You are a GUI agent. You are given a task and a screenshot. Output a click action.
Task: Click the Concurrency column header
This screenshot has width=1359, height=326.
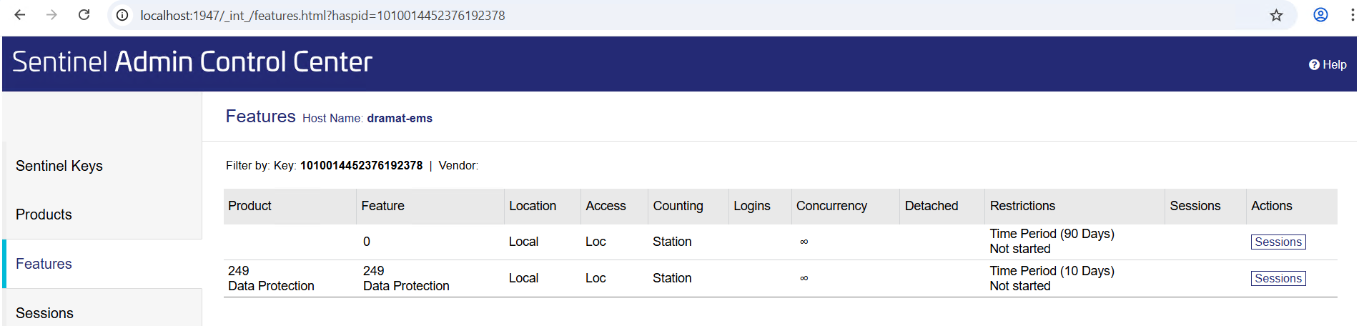click(831, 206)
